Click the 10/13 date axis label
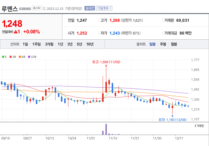 50,138
